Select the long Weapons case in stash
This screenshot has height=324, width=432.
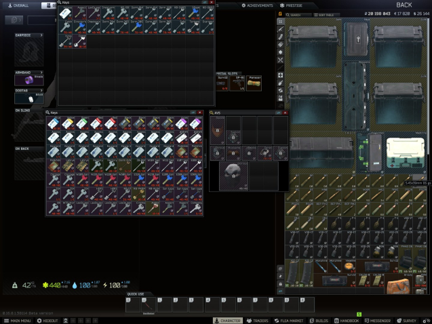click(x=355, y=96)
